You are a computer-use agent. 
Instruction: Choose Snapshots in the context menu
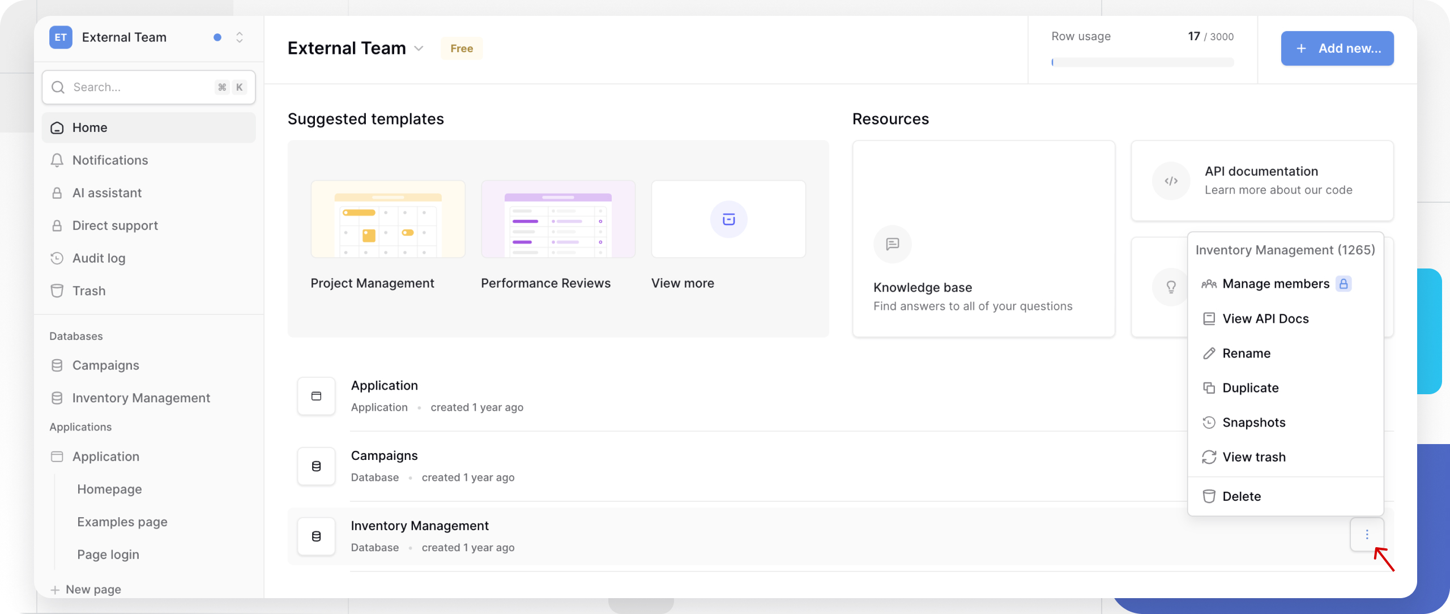1253,423
